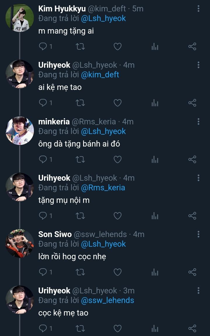The height and width of the screenshot is (336, 210).
Task: Share minkeria's tweet
Action: (192, 159)
